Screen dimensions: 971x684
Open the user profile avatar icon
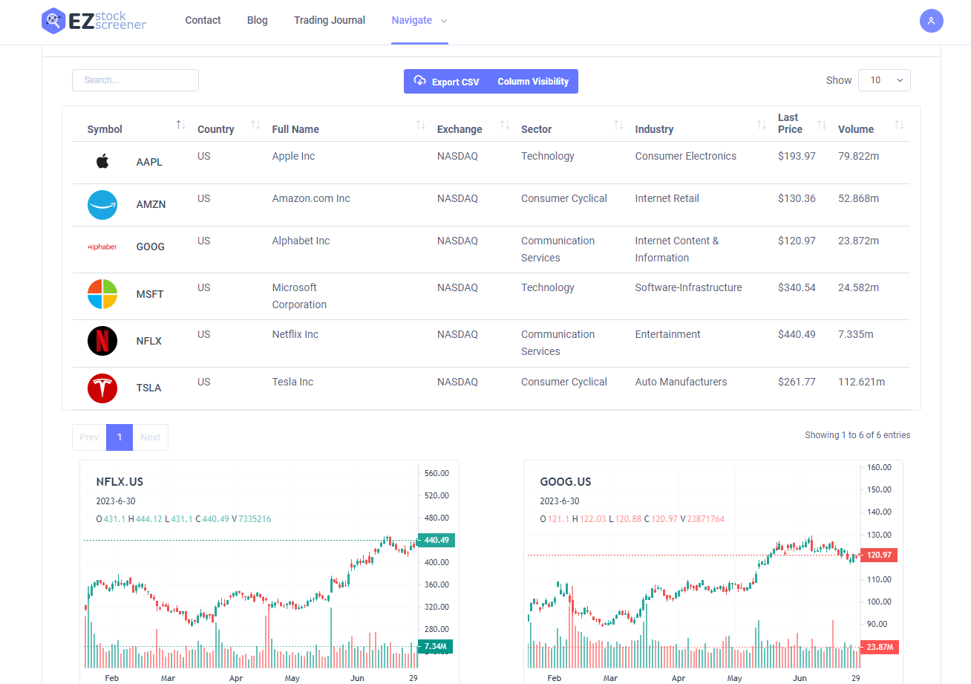pyautogui.click(x=931, y=20)
